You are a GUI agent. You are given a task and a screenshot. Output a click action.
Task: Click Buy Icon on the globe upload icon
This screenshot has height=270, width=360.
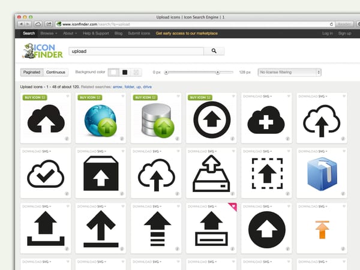88,96
